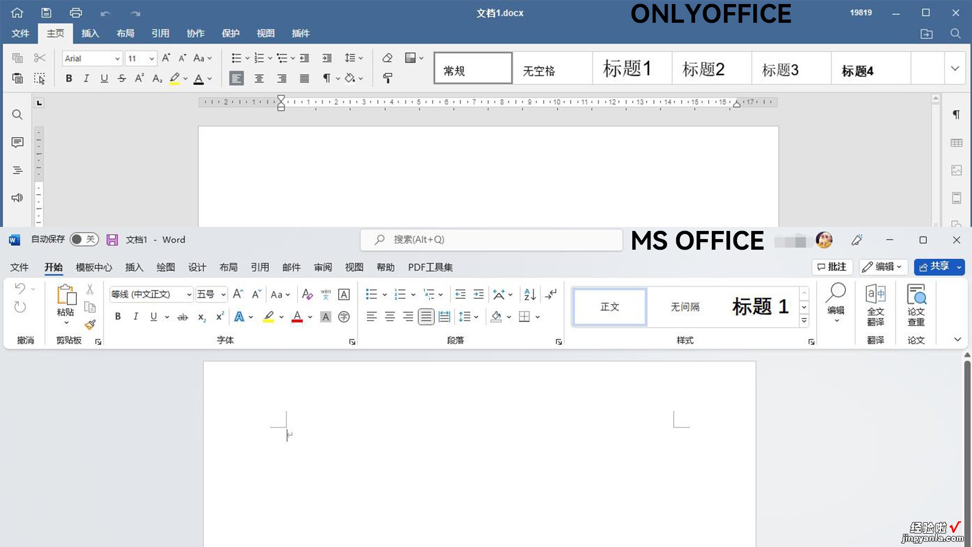Open the ONLYOFFICE search sidebar icon
This screenshot has width=972, height=547.
(x=17, y=114)
